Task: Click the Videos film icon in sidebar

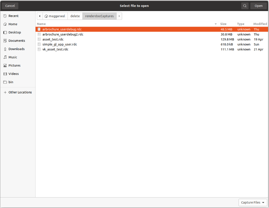Action: click(x=5, y=74)
